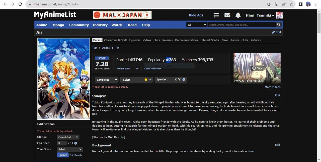
Task: Click the site lock icon in address bar
Action: coord(30,4)
